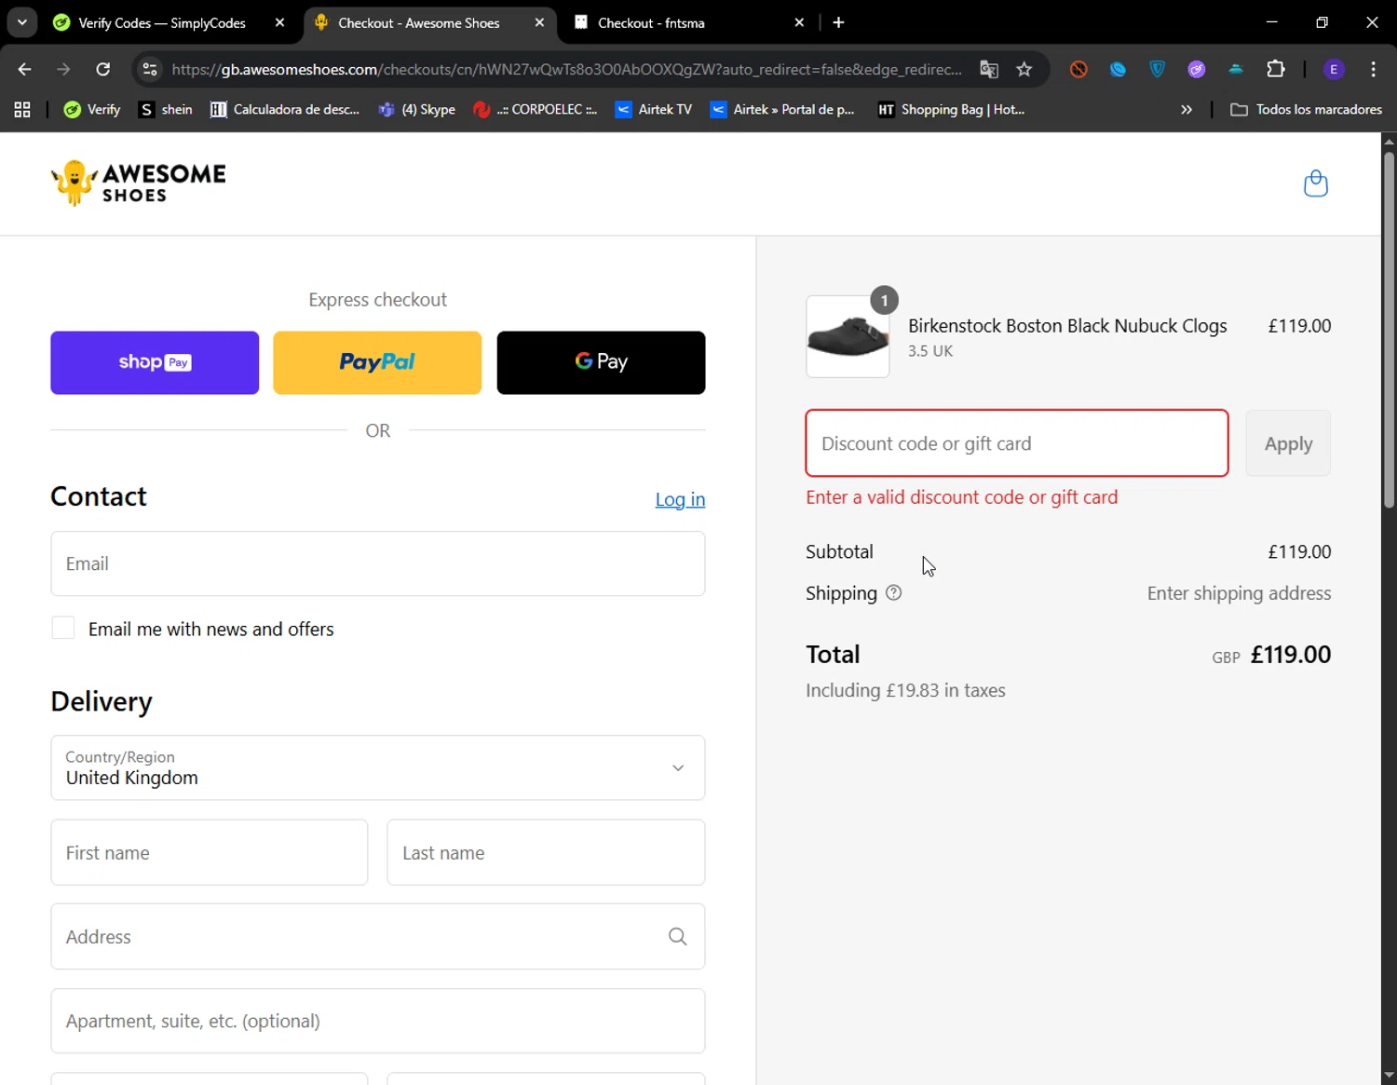
Task: Open the Chrome three-dot menu
Action: pos(1374,69)
